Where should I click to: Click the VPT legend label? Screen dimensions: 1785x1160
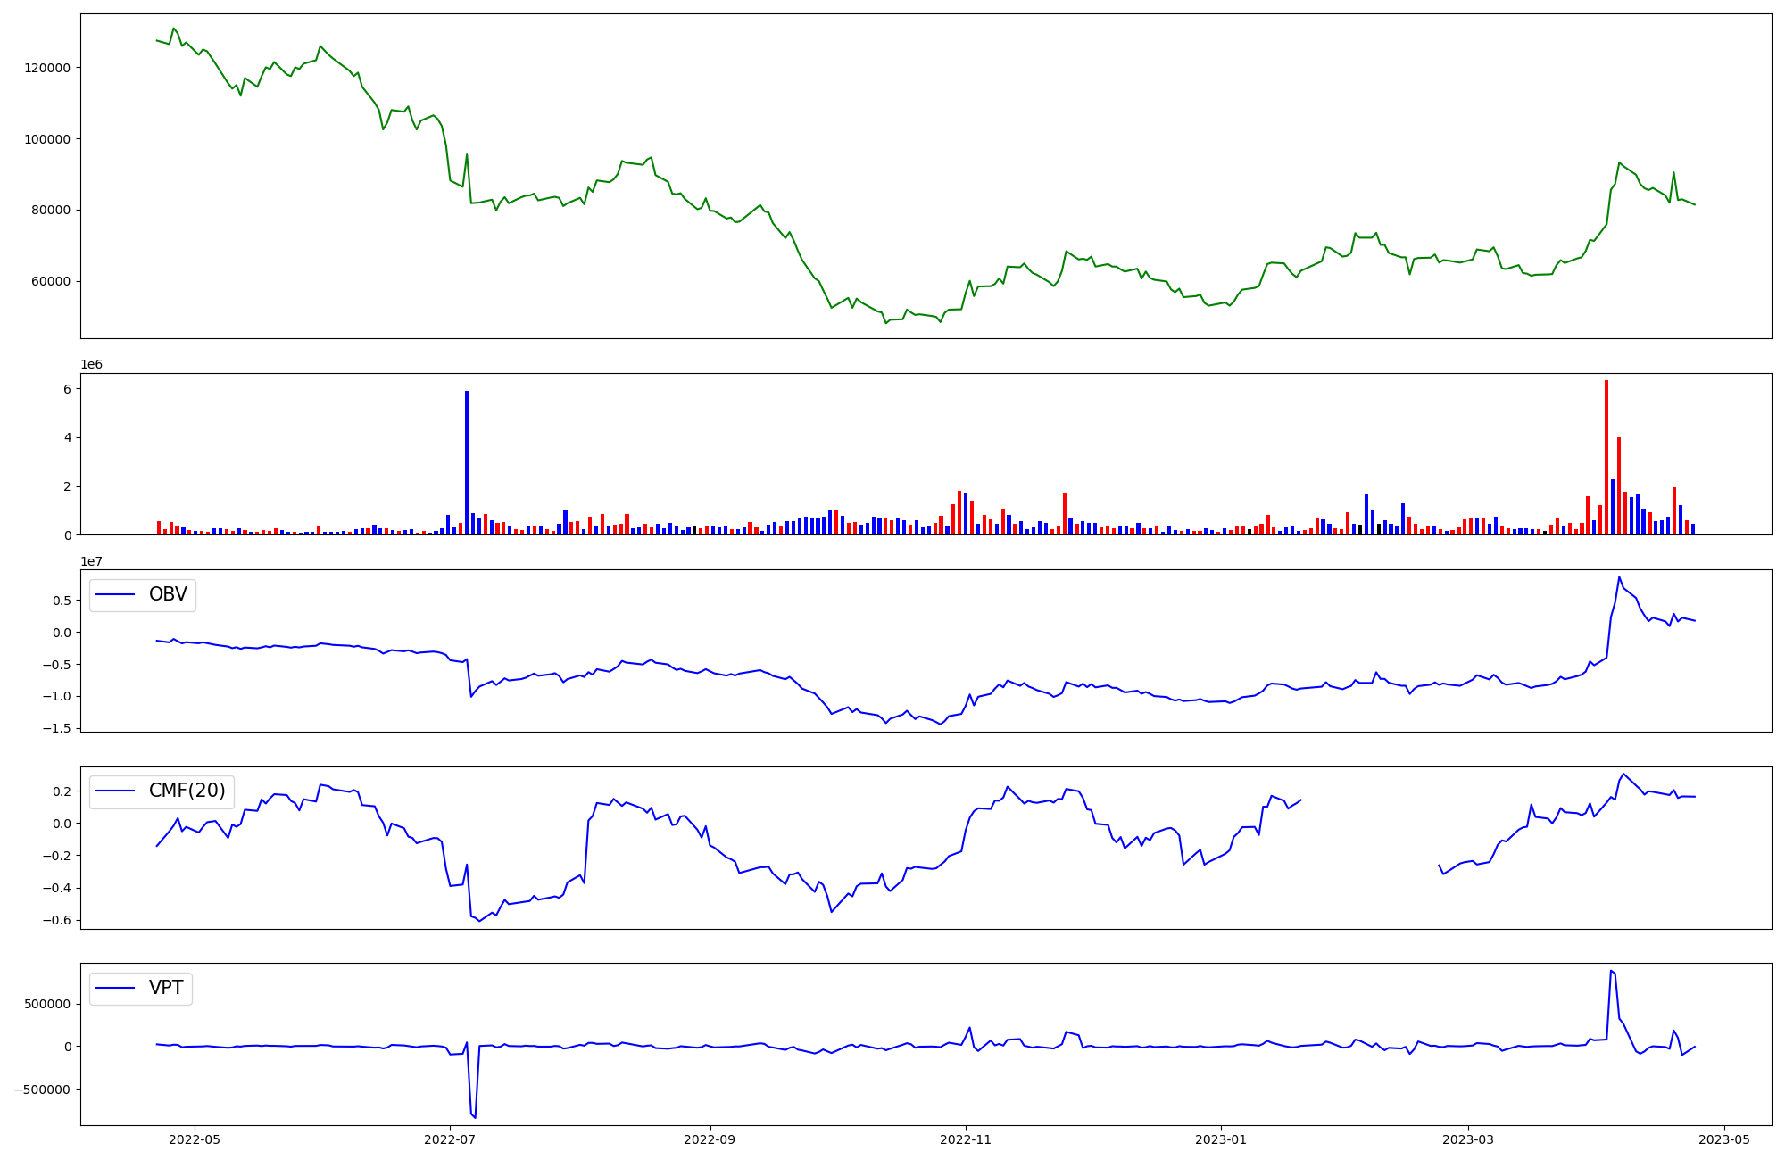point(166,988)
